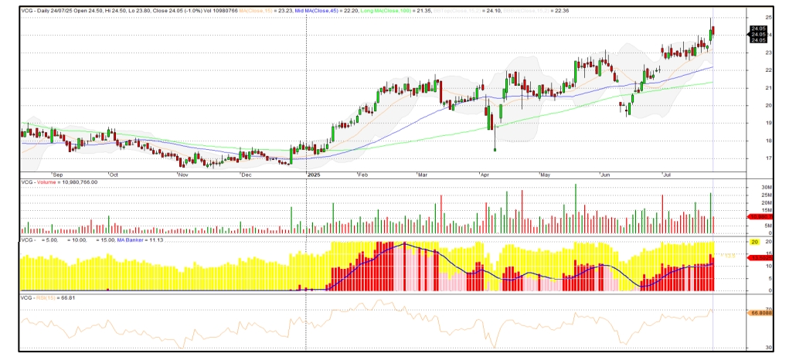Click the 2025 year marker on time axis
Screen dimensions: 789x360
pos(314,175)
